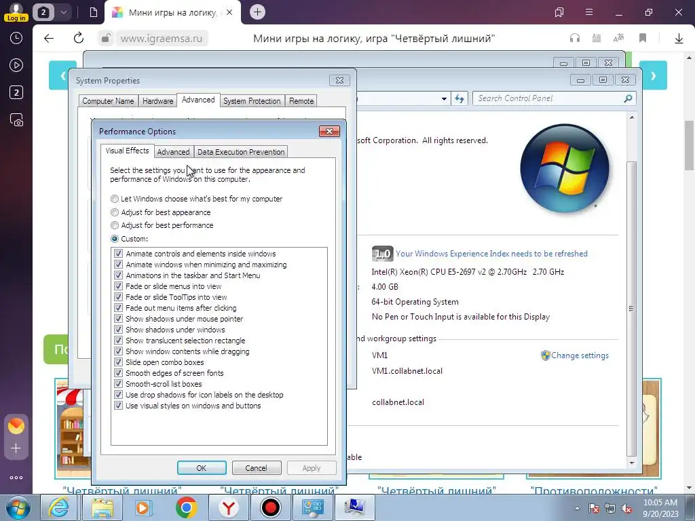The width and height of the screenshot is (695, 521).
Task: Click the Control Panel refresh arrows button
Action: 459,99
